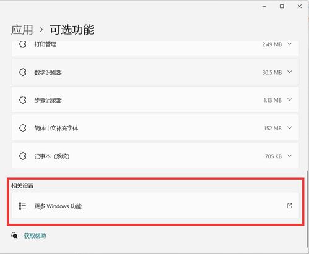This screenshot has height=254, width=309.
Task: Expand the 简体中文补充字体 chevron
Action: tap(290, 128)
